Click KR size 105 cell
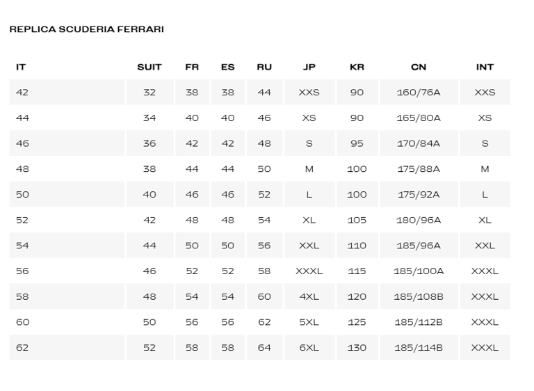Screen dimensions: 534x391 [x=357, y=220]
